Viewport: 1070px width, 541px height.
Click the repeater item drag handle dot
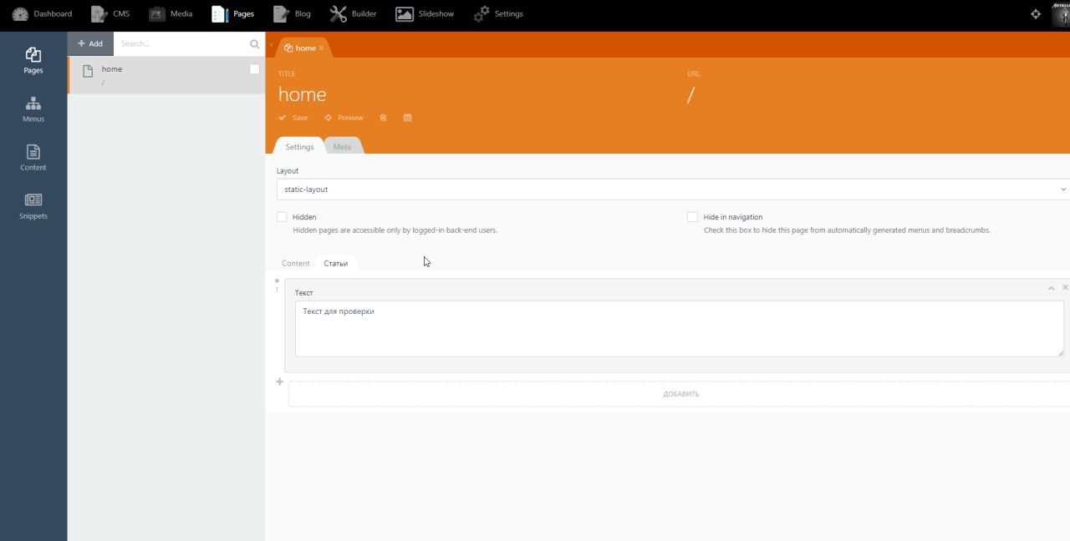tap(277, 281)
